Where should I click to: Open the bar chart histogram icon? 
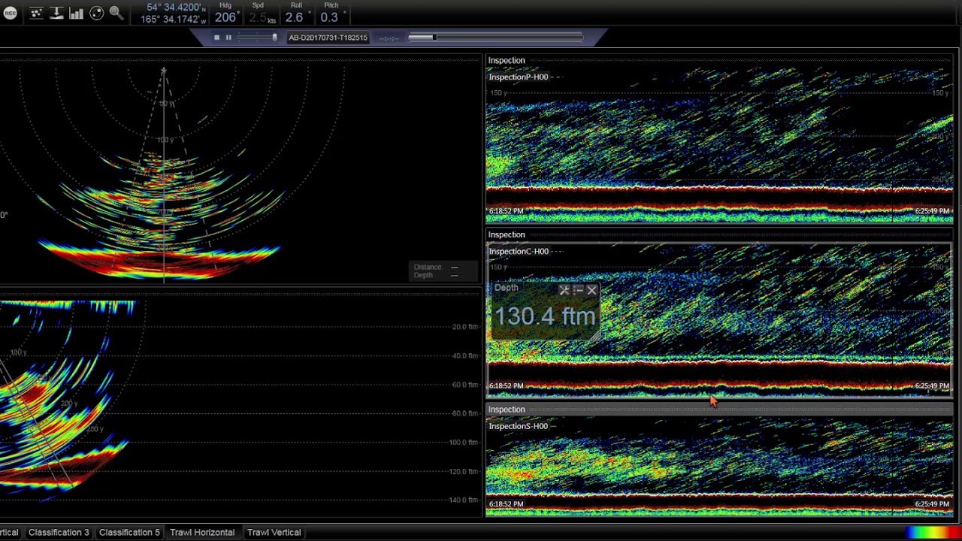tap(77, 14)
